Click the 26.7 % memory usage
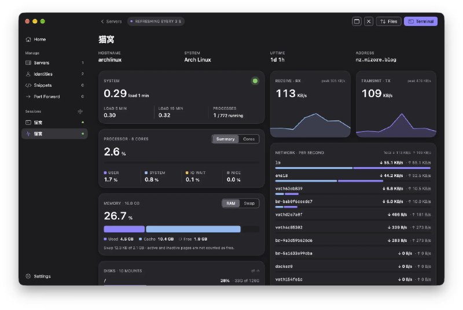This screenshot has width=463, height=310. pyautogui.click(x=118, y=216)
